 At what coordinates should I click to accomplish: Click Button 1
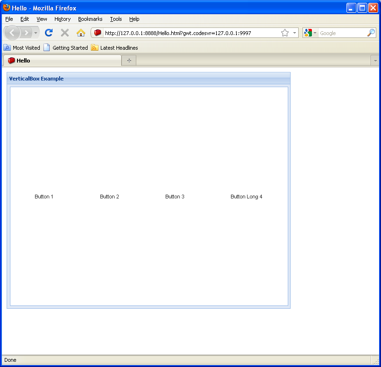coord(44,197)
